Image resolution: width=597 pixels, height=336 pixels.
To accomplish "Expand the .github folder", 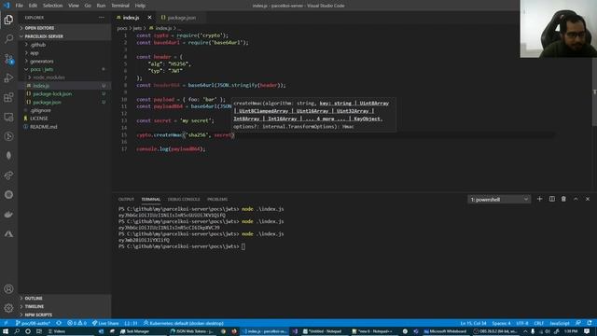I will tap(64, 45).
